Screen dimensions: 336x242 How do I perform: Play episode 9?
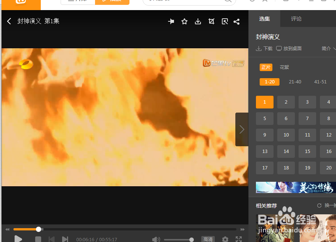point(265,135)
